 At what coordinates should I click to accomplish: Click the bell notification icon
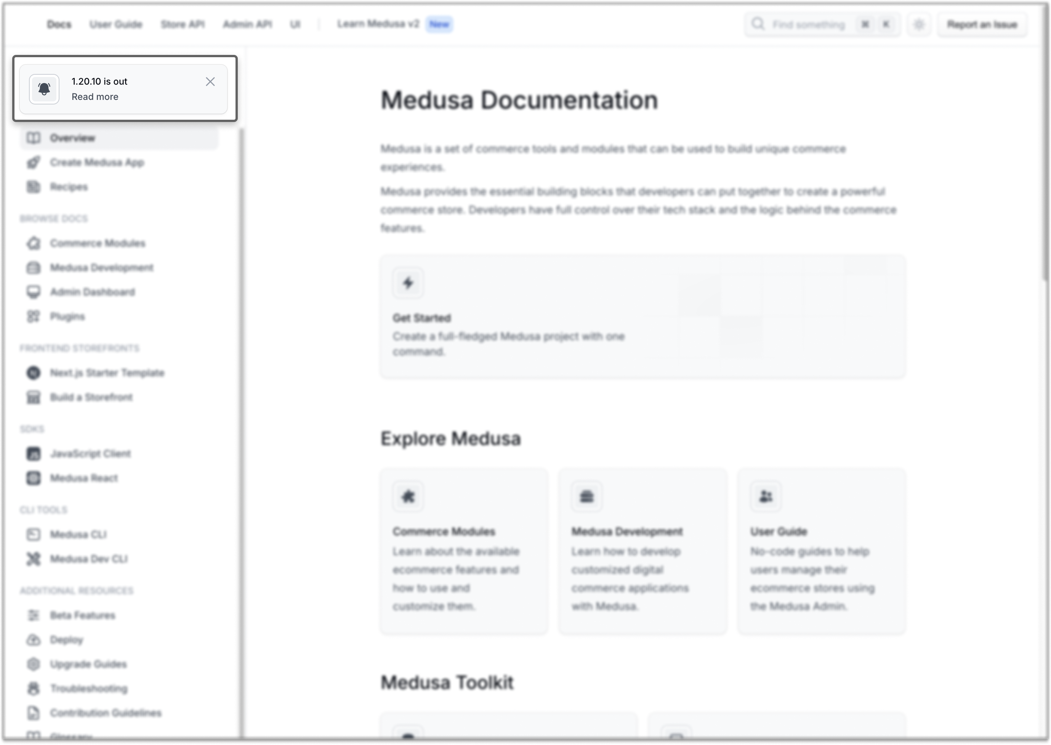pyautogui.click(x=44, y=89)
